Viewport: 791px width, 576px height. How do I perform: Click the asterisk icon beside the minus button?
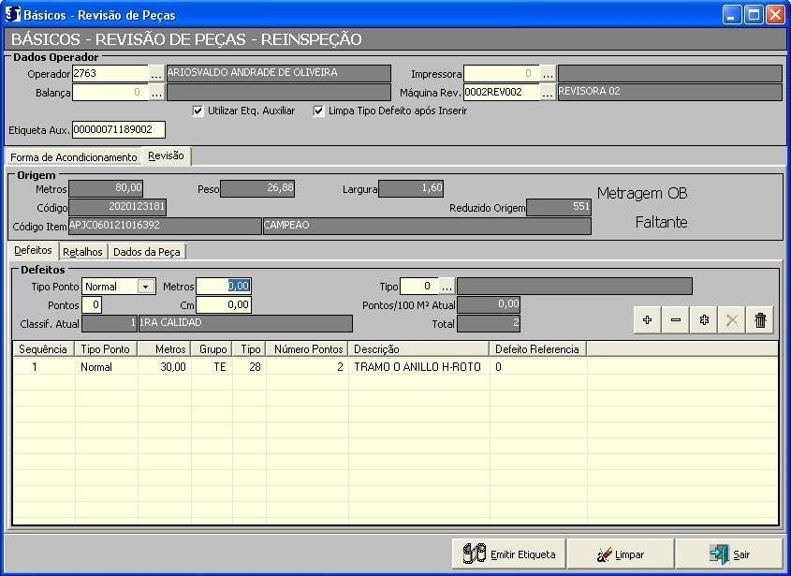(x=704, y=320)
